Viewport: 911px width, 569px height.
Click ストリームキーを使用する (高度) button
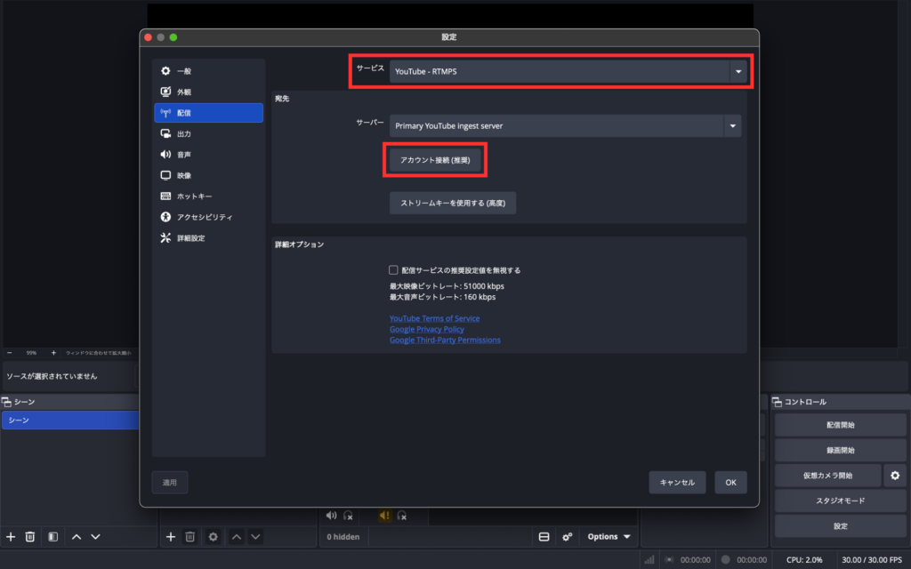tap(453, 204)
